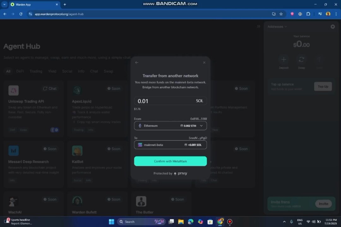Viewport: 341px width, 227px height.
Task: Open the Chrome profile avatar
Action: [x=328, y=14]
